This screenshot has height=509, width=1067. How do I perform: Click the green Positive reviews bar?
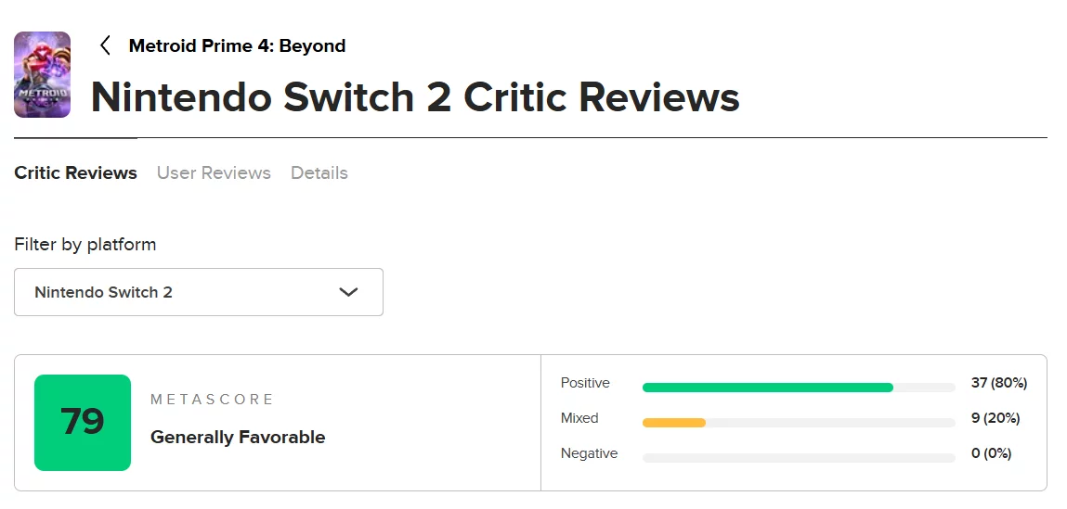coord(767,388)
